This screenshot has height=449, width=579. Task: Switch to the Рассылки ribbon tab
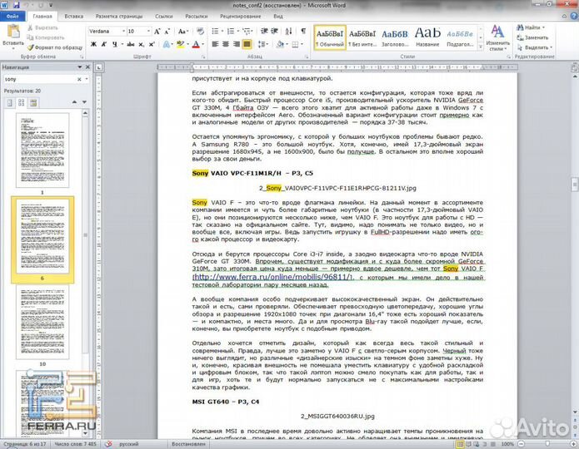tap(196, 17)
